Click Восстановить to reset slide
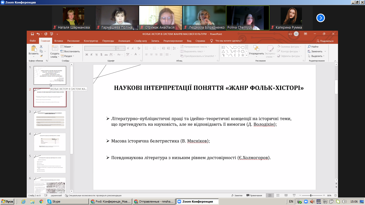The height and width of the screenshot is (205, 365). pyautogui.click(x=70, y=51)
